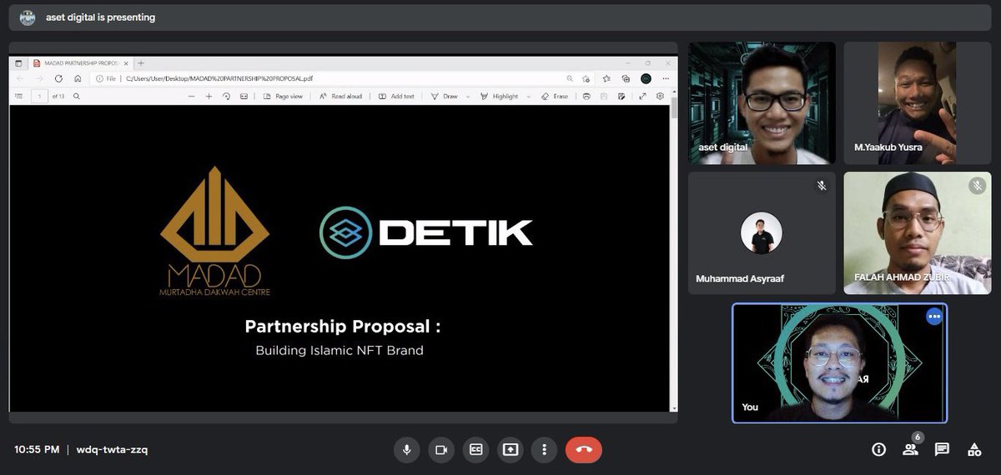Add this page to favorites
This screenshot has width=1001, height=475.
pyautogui.click(x=586, y=79)
